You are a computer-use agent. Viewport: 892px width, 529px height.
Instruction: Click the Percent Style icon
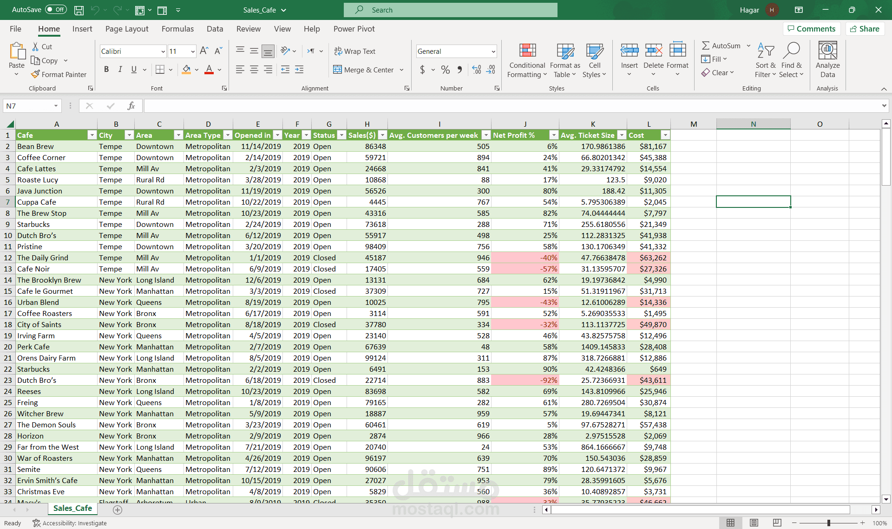click(x=445, y=70)
